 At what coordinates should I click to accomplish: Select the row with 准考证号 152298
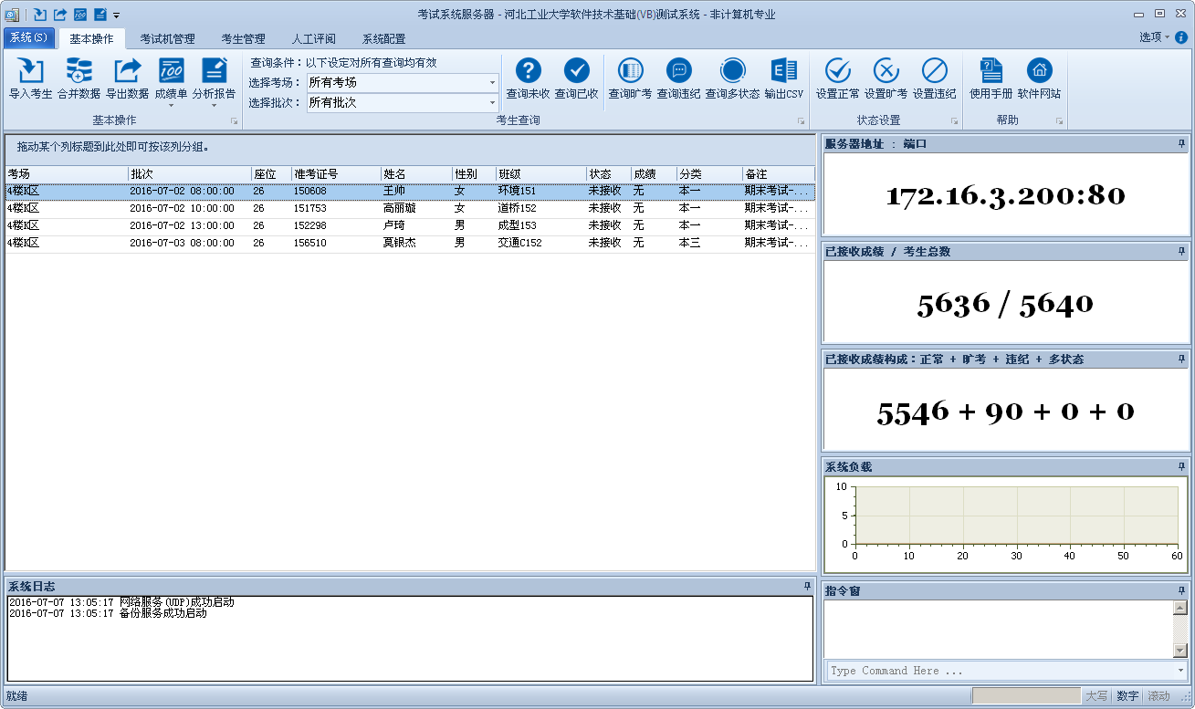tap(410, 226)
